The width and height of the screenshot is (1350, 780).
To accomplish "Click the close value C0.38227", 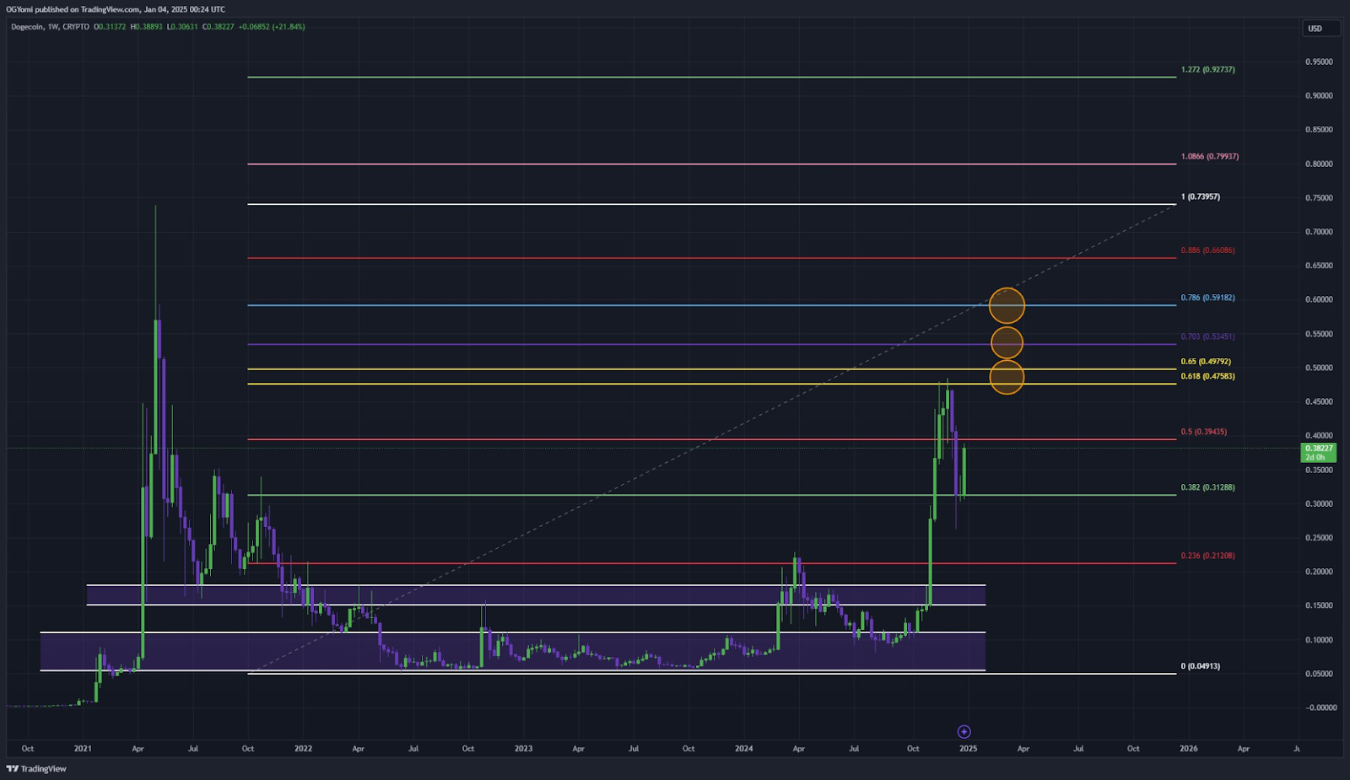I will tap(219, 27).
